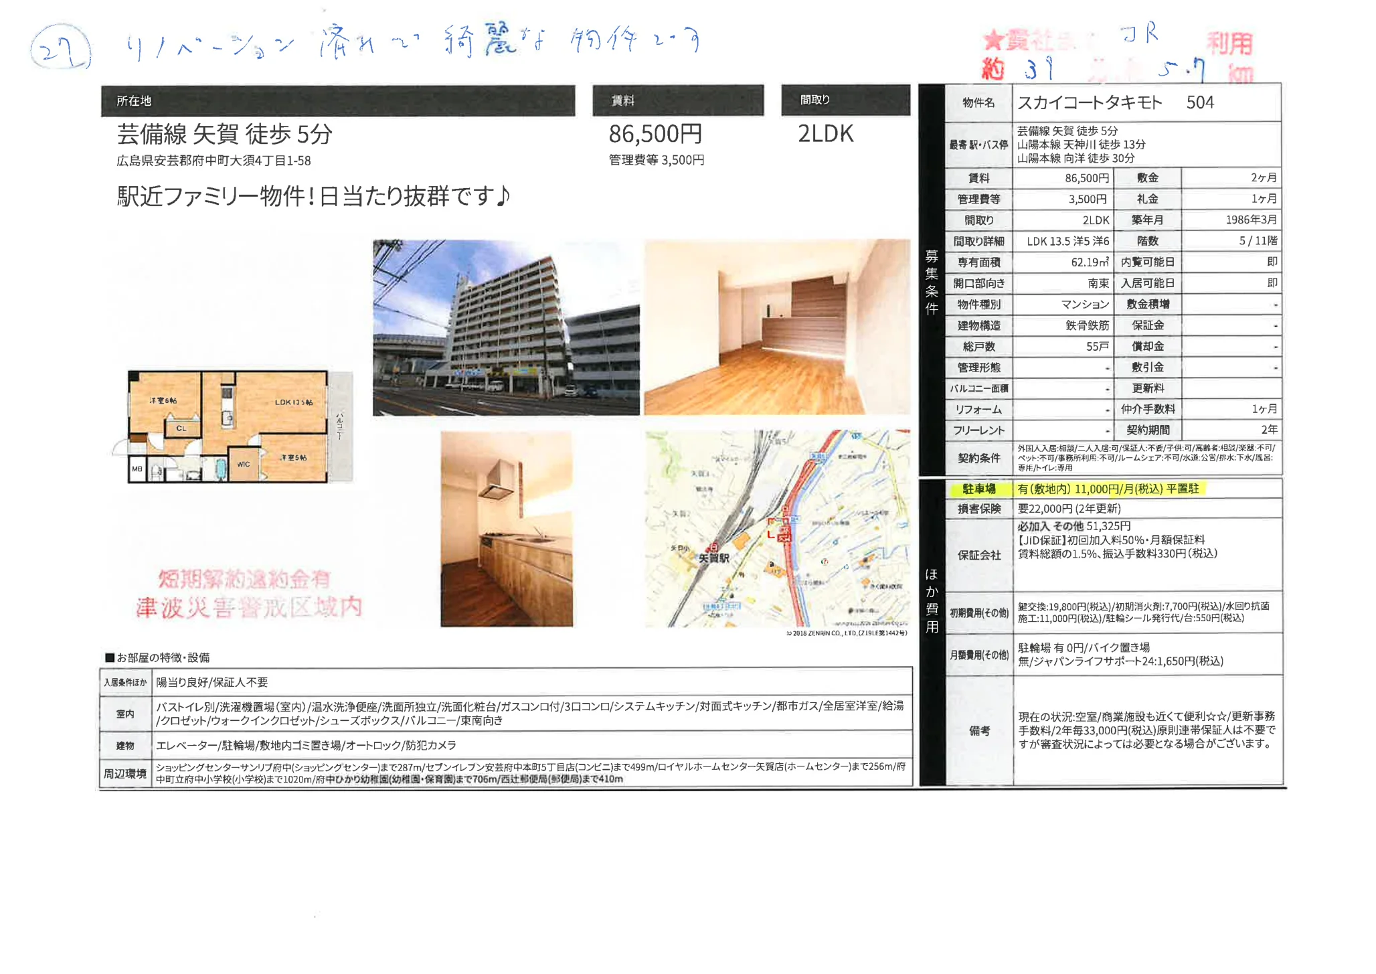Click the circled number 27 annotation
Image resolution: width=1376 pixels, height=974 pixels.
tap(60, 48)
